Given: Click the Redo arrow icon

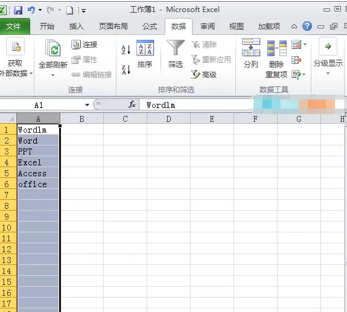Looking at the screenshot, I should [x=51, y=10].
